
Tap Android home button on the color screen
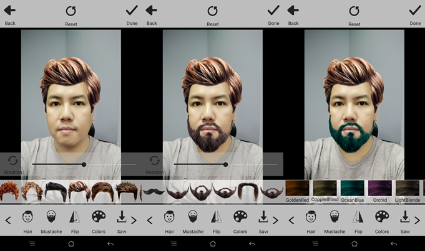coord(354,244)
